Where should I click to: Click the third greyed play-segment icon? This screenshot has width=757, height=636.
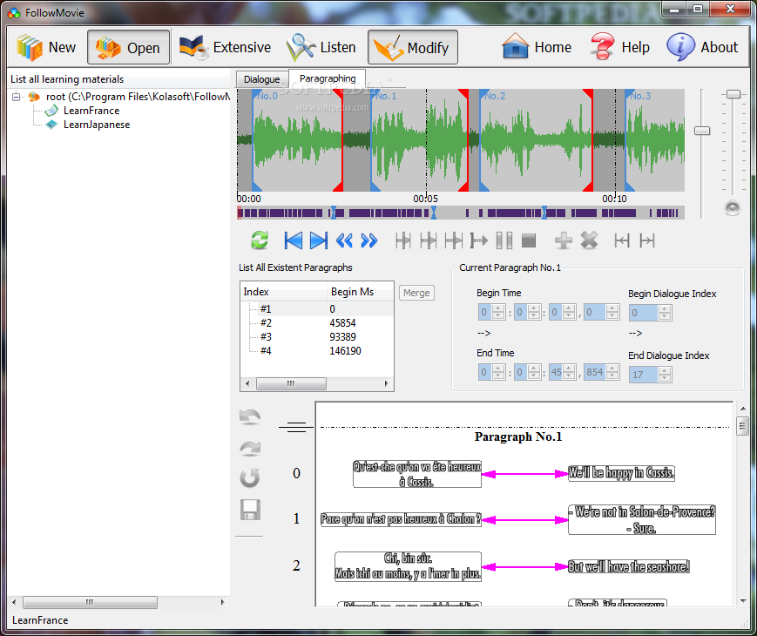click(453, 240)
